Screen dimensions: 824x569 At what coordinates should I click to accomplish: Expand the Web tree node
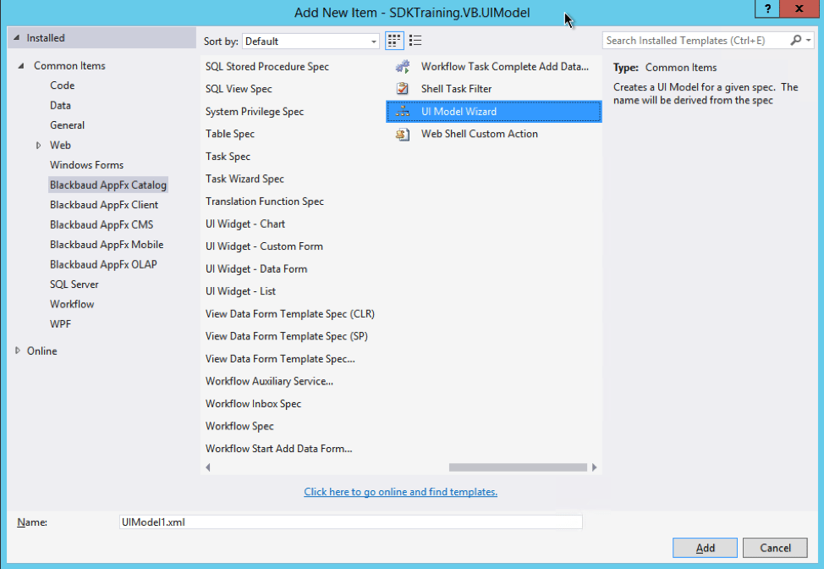[x=38, y=145]
